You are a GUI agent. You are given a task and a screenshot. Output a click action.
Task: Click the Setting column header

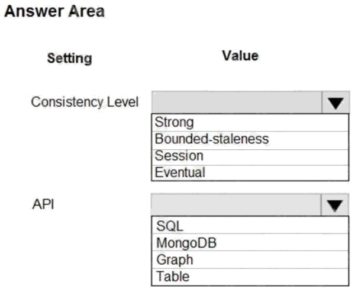tap(69, 58)
